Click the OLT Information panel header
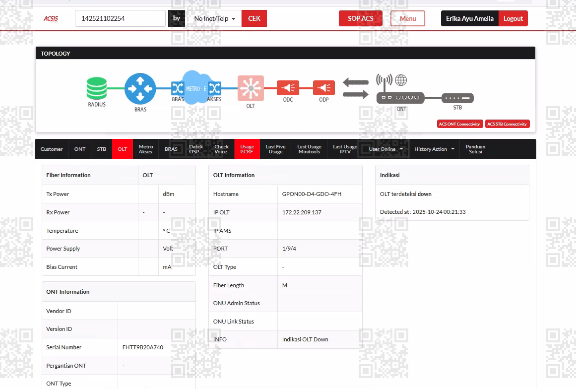The height and width of the screenshot is (389, 576). [x=285, y=175]
